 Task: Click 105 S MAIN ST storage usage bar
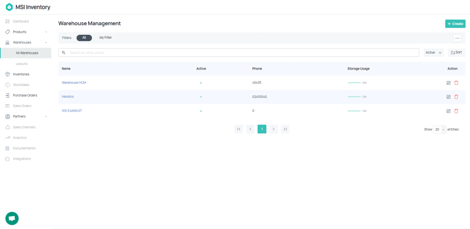click(354, 111)
